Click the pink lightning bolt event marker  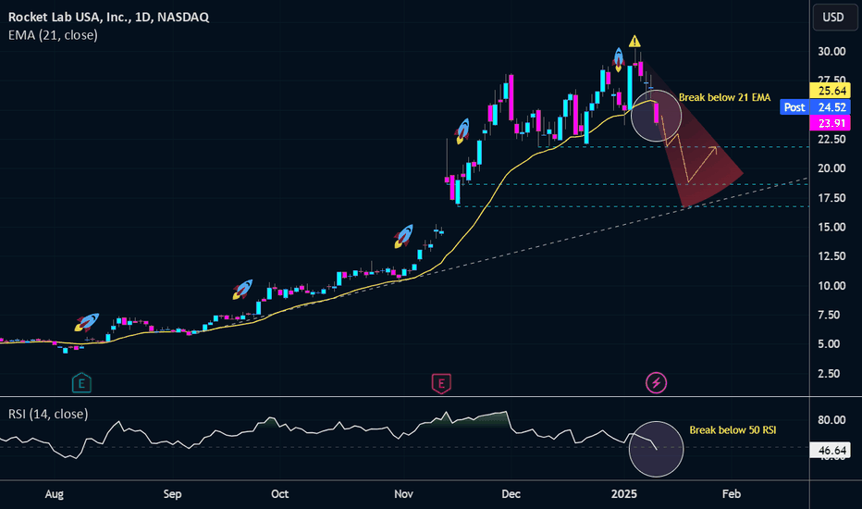tap(656, 382)
